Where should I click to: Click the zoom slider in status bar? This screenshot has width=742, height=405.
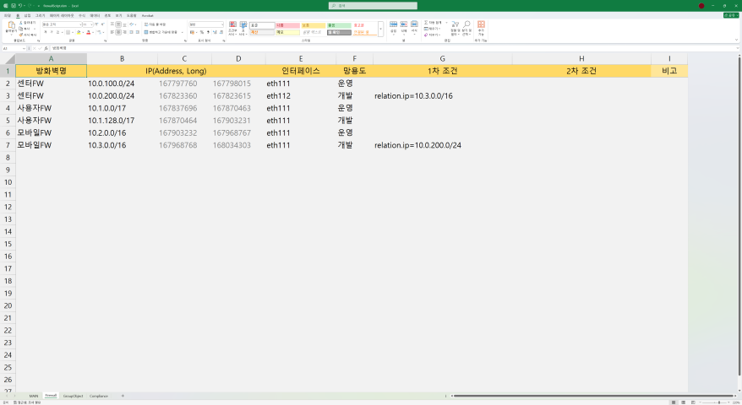tap(715, 402)
